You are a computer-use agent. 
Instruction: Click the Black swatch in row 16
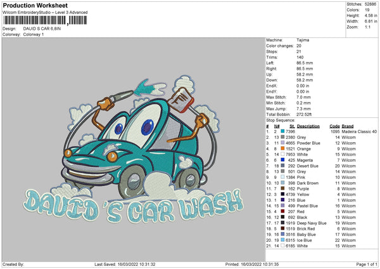[282, 217]
